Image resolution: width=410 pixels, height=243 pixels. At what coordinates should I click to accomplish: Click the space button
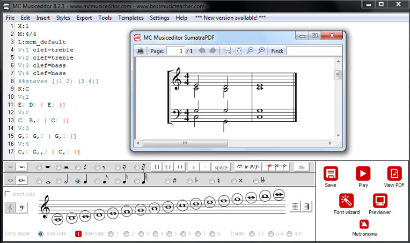pos(221,167)
